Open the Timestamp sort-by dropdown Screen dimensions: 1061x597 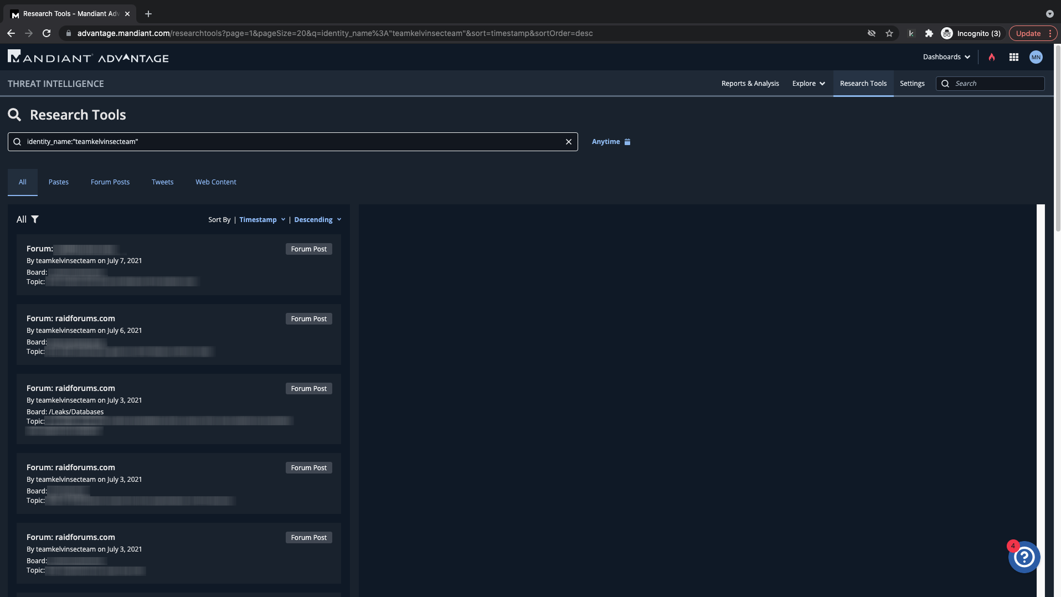coord(262,220)
